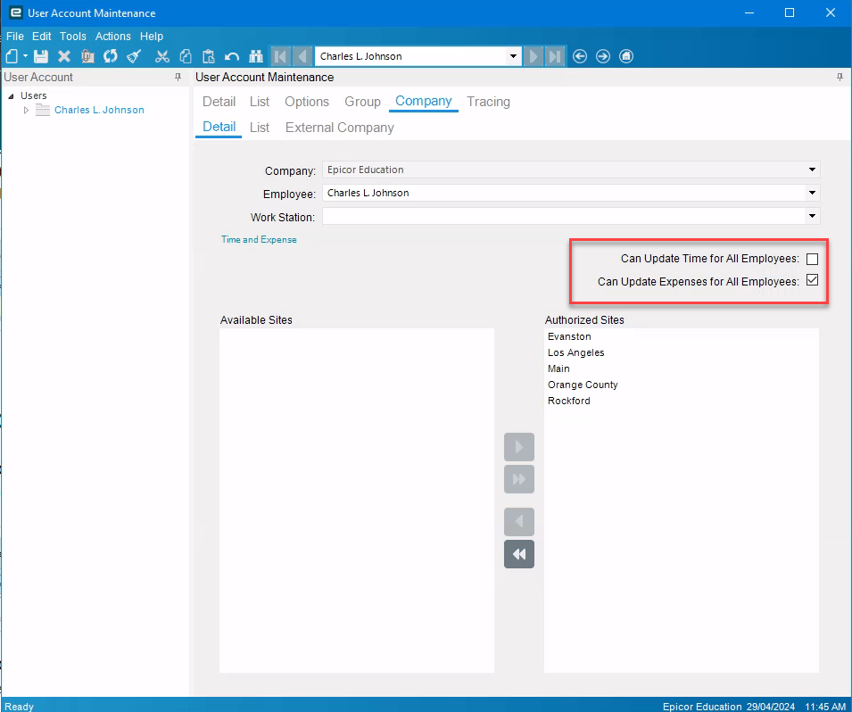Collapse the Users tree node
This screenshot has width=852, height=712.
[11, 95]
